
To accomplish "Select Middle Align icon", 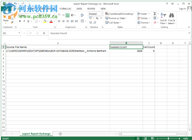I will coord(63,15).
